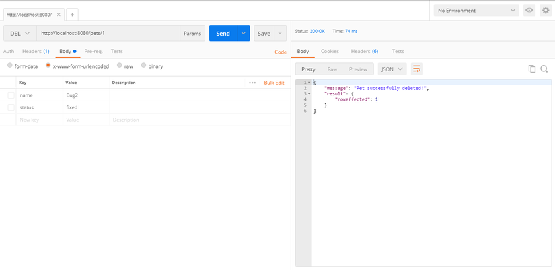Select the form-data radio option
Image resolution: width=555 pixels, height=270 pixels.
10,66
